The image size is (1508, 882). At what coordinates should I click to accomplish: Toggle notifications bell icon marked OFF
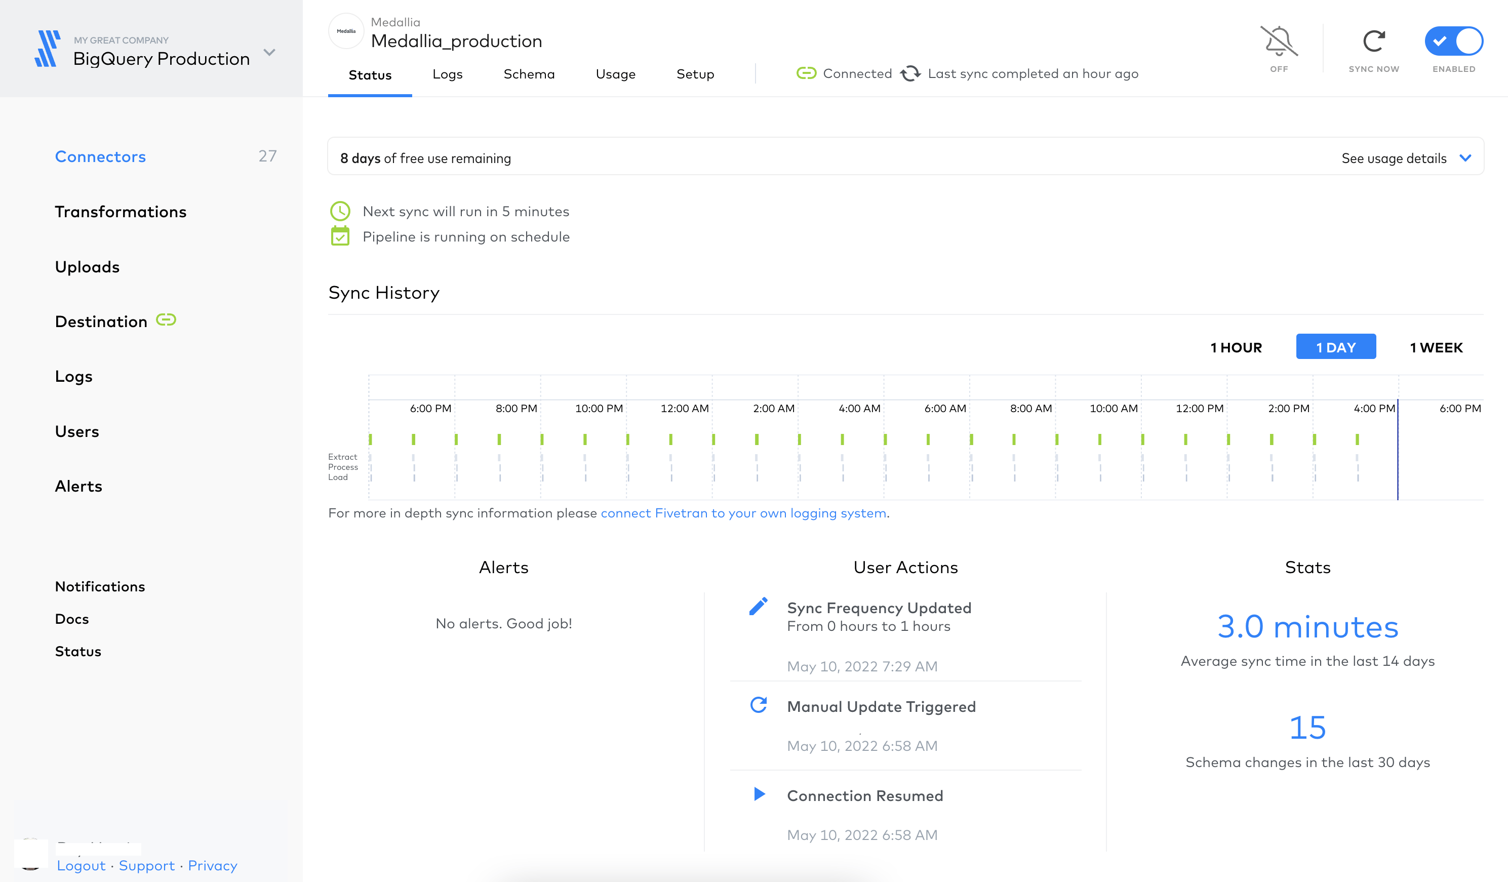click(1279, 42)
